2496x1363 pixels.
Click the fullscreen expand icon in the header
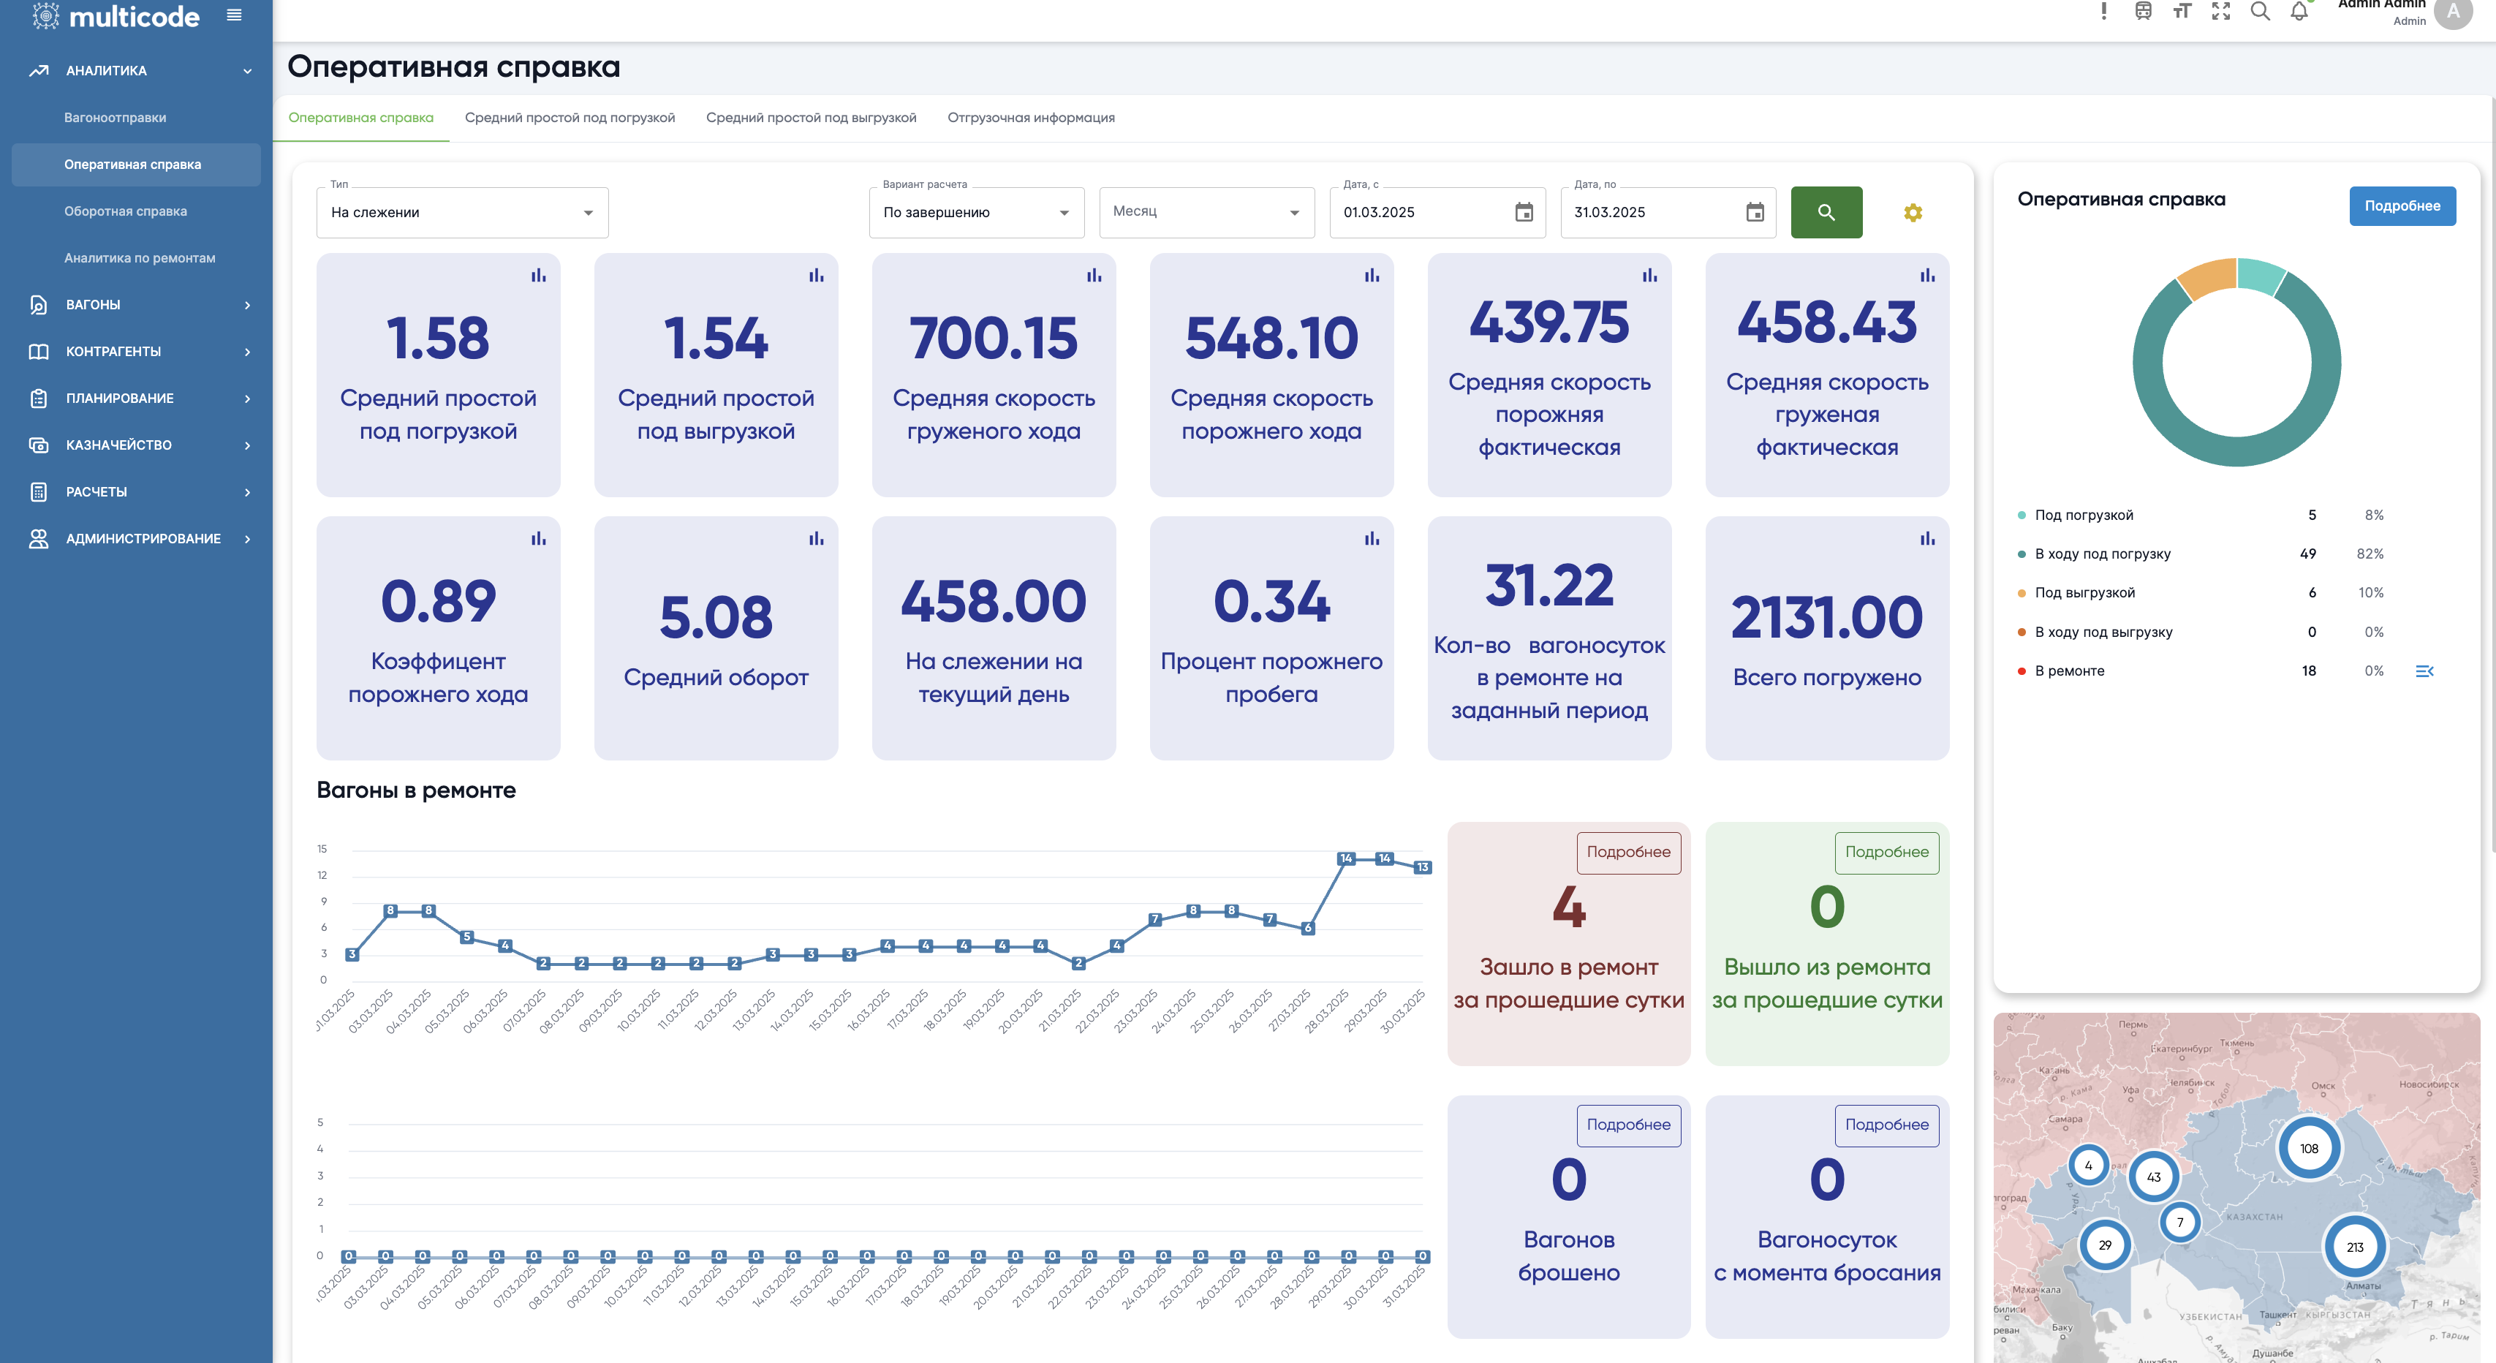pyautogui.click(x=2221, y=12)
